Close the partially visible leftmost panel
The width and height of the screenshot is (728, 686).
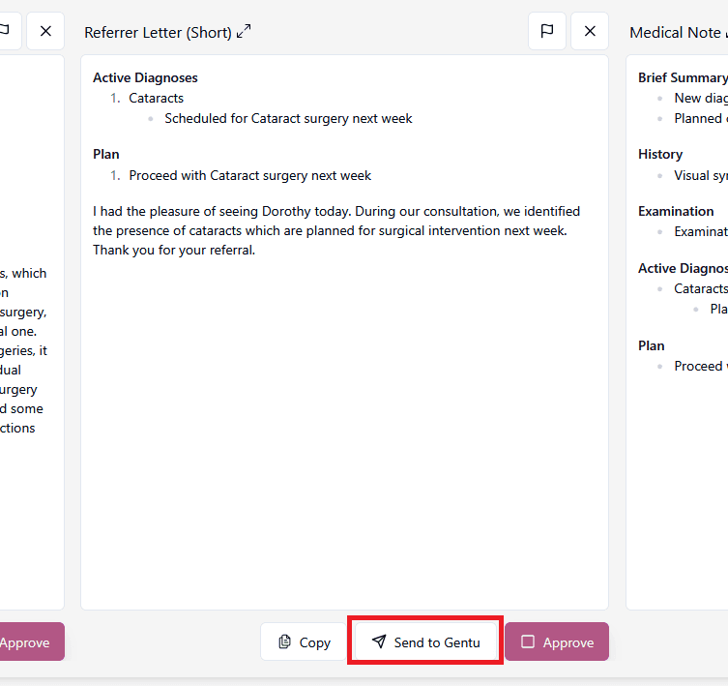45,31
